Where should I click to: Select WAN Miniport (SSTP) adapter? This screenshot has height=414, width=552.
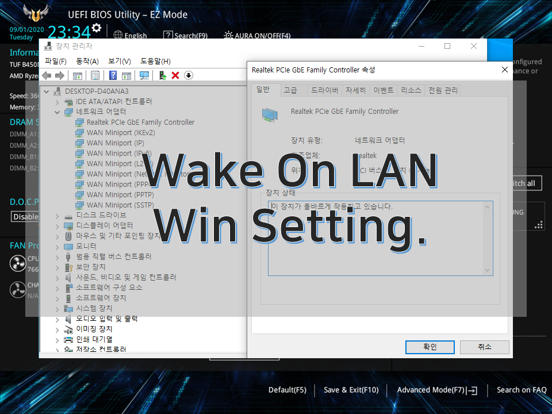pyautogui.click(x=120, y=205)
